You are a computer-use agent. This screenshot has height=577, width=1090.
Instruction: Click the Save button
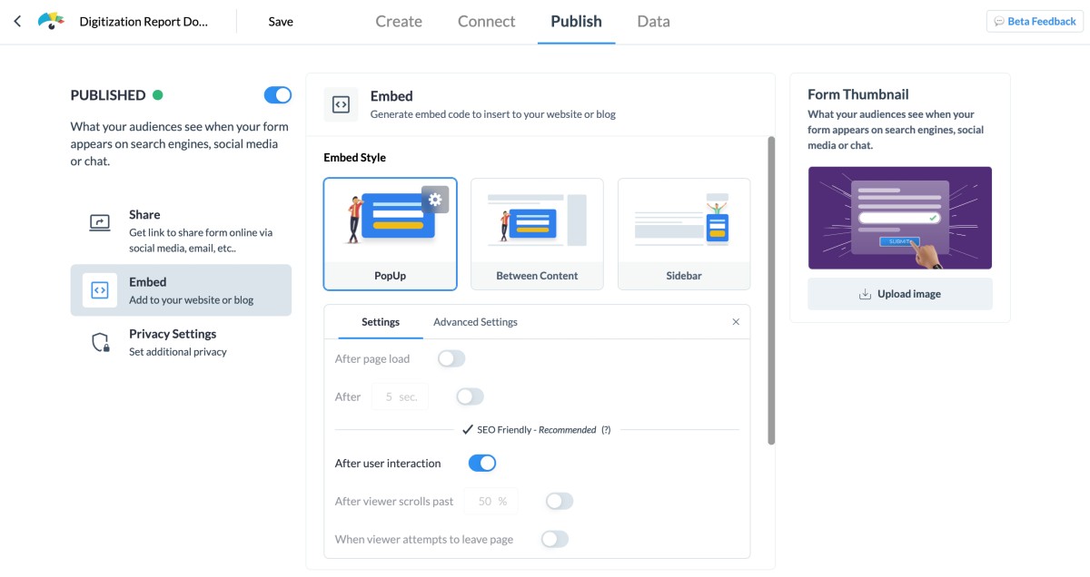[x=281, y=21]
